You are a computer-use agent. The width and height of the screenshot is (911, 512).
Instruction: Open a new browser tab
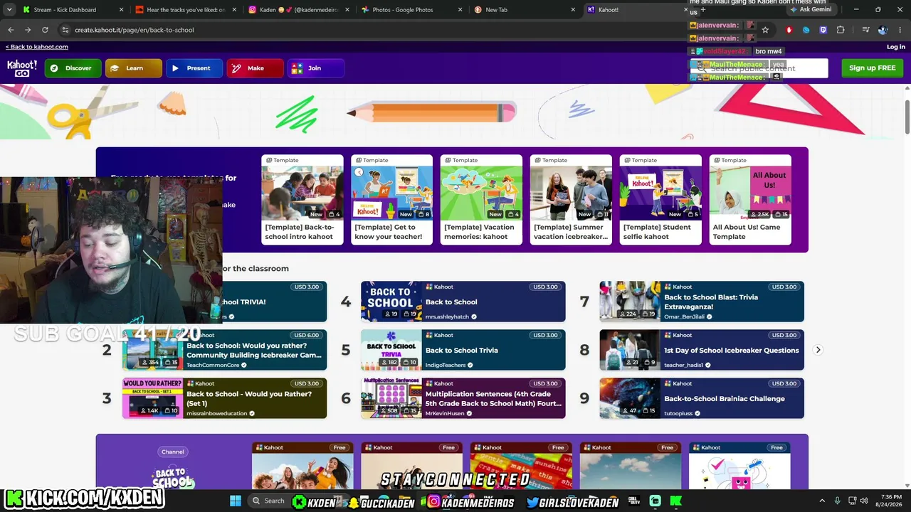[703, 10]
